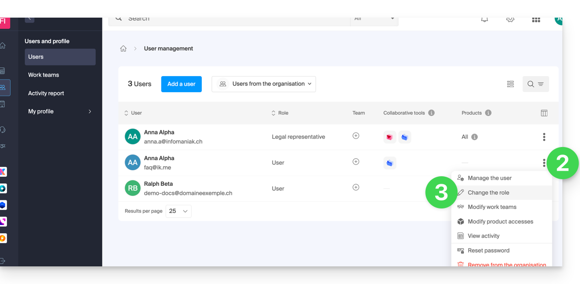The image size is (580, 284).
Task: Select Reset password in context menu
Action: coord(502,250)
